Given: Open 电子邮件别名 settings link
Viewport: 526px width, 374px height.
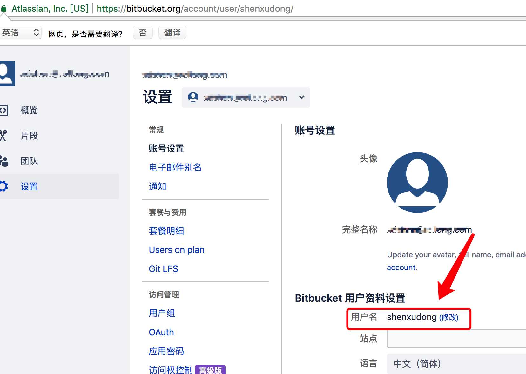Looking at the screenshot, I should 175,167.
